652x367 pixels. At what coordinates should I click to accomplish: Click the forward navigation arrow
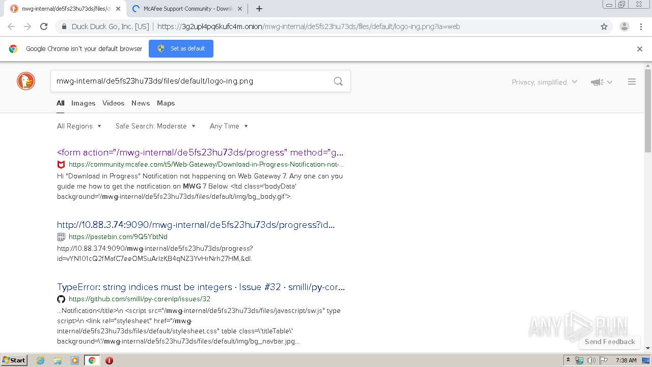28,27
